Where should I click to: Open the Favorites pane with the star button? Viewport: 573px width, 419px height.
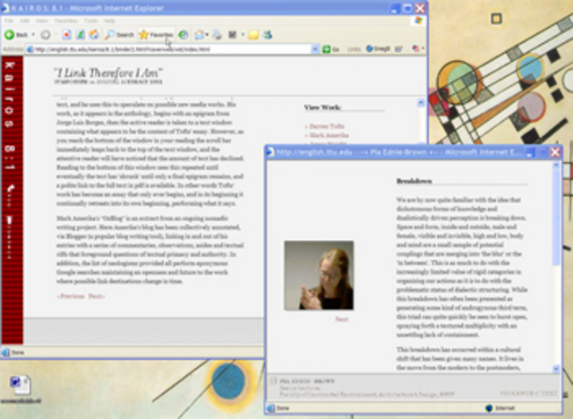pyautogui.click(x=156, y=35)
